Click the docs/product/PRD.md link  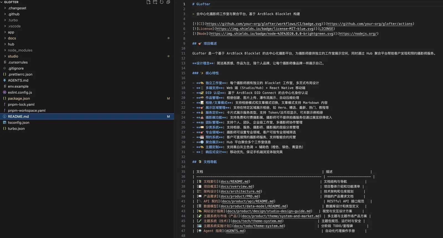point(239,197)
